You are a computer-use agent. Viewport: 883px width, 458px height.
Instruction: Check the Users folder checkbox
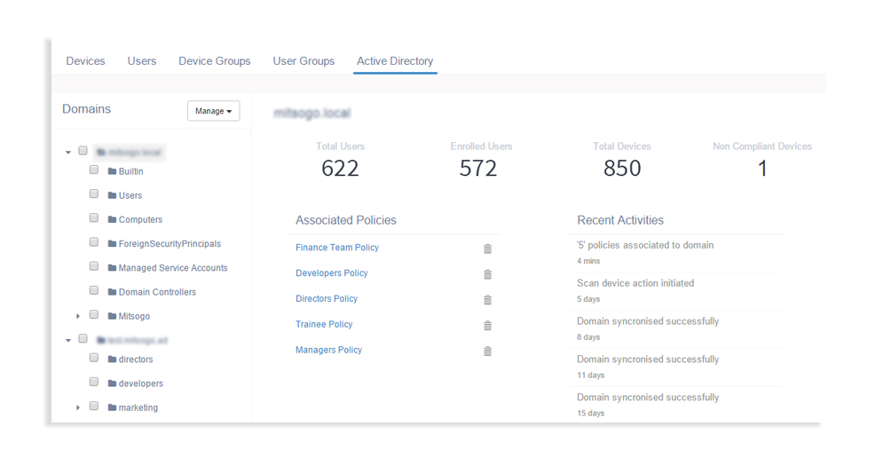click(94, 194)
